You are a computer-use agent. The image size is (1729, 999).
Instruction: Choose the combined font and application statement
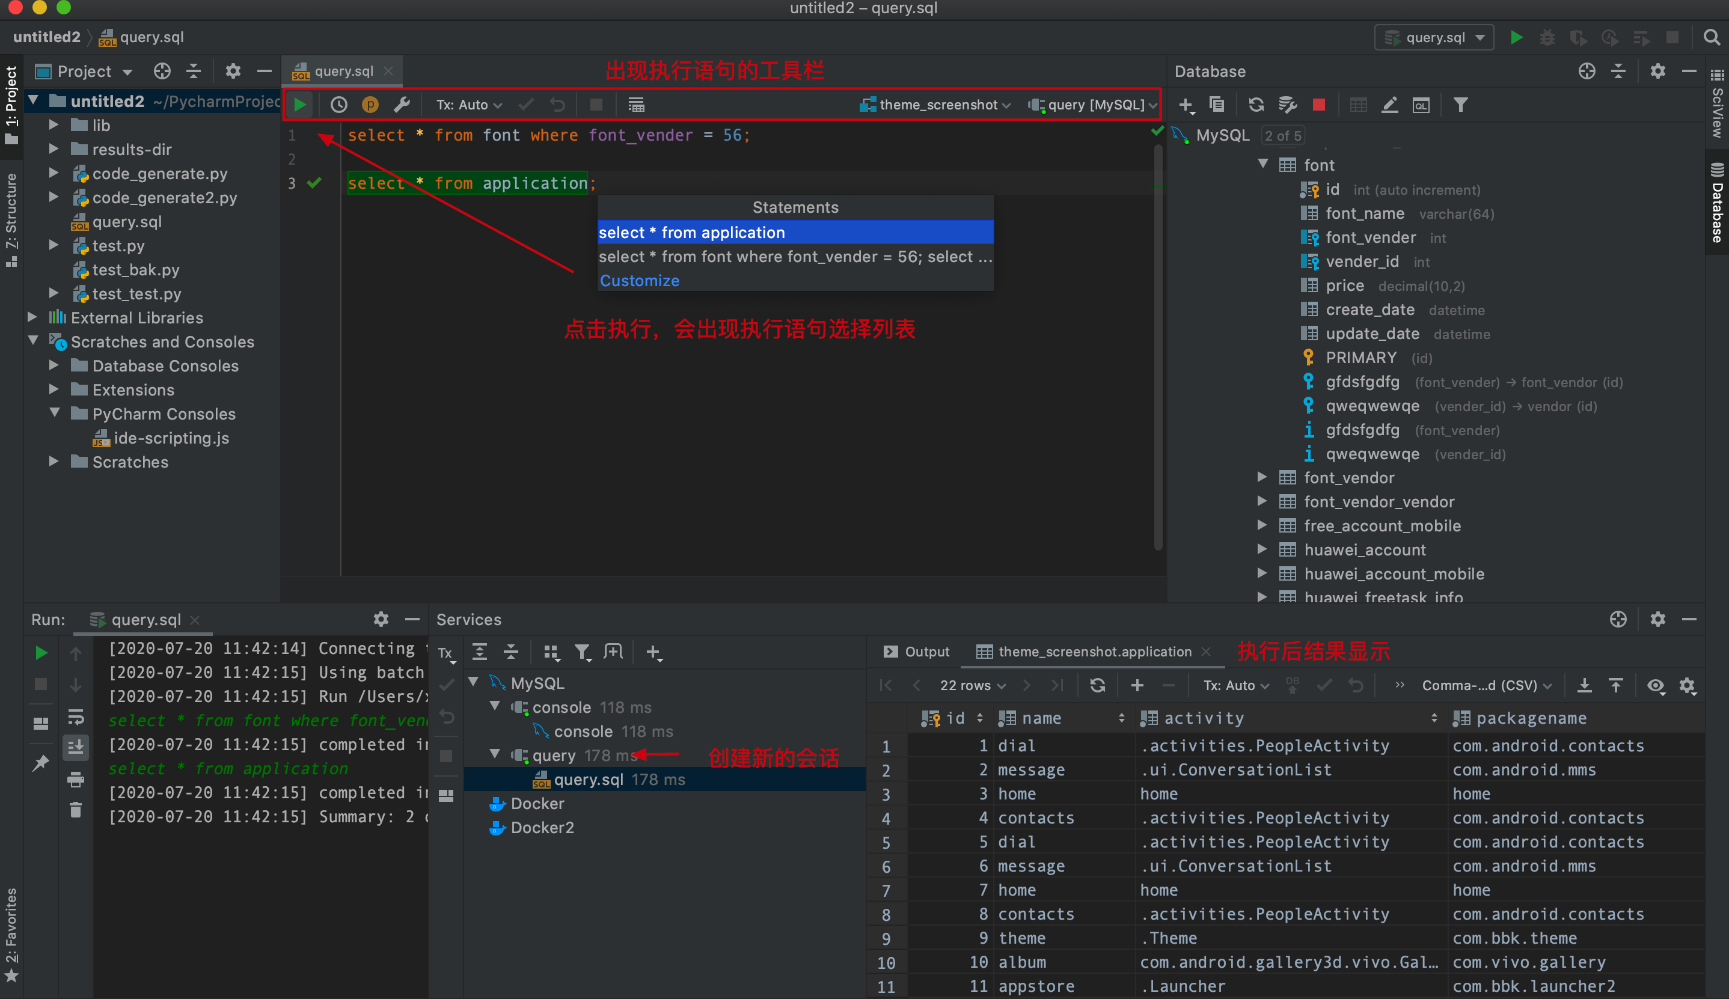795,256
